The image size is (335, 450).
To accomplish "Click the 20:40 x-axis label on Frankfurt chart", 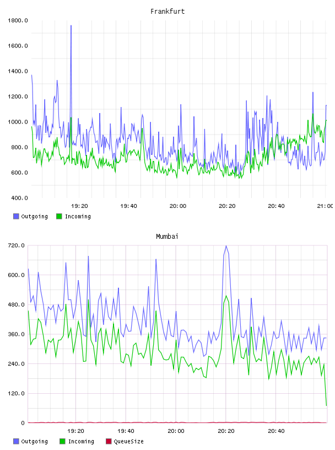I will pyautogui.click(x=276, y=206).
